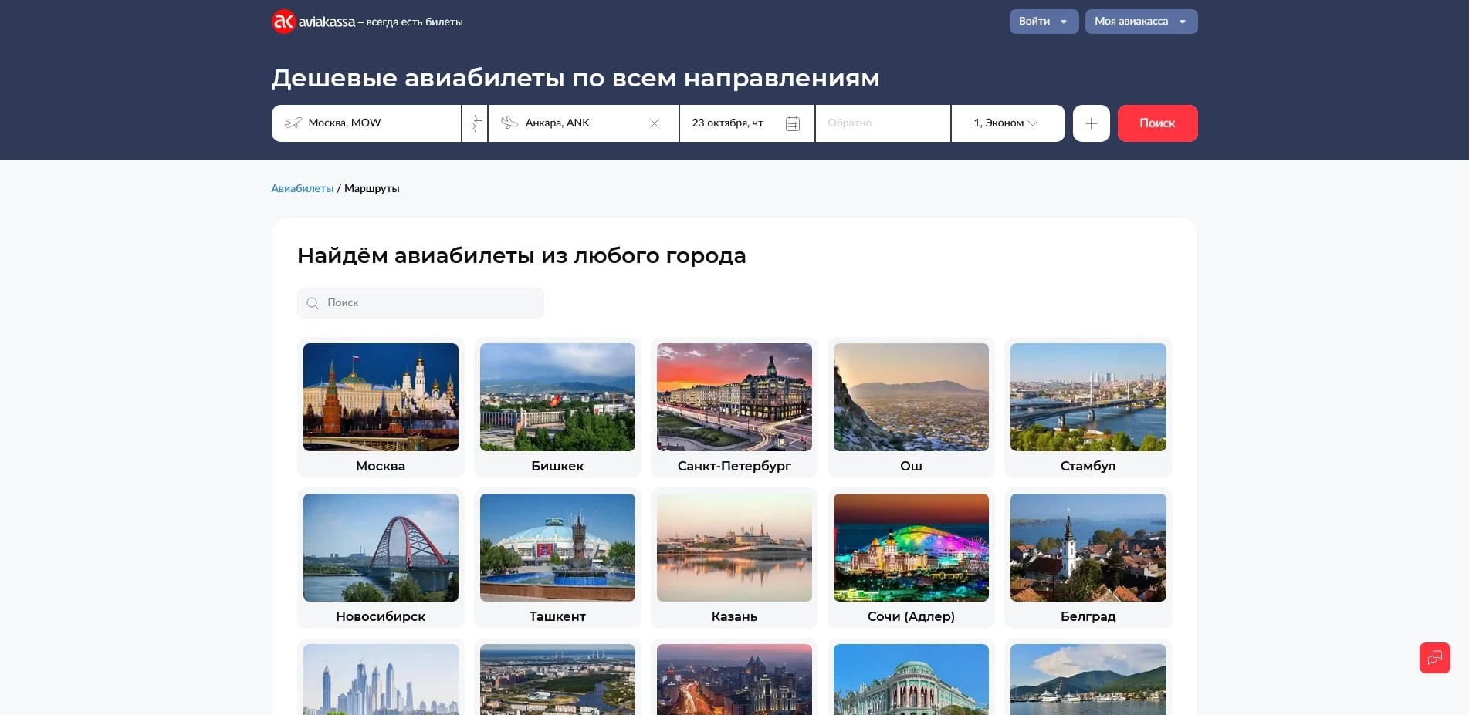Viewport: 1469px width, 715px height.
Task: Add another flight segment with plus button
Action: [1091, 123]
